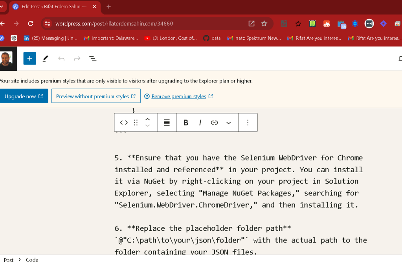Viewport: 402px width, 263px height.
Task: Click the black star extension icon
Action: click(298, 24)
